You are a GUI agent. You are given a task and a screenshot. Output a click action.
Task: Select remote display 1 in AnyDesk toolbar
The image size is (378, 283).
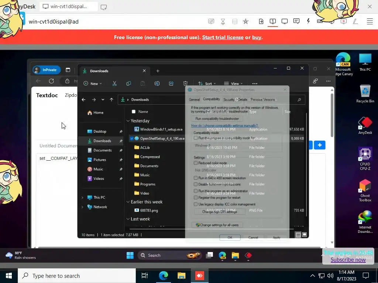tap(273, 21)
